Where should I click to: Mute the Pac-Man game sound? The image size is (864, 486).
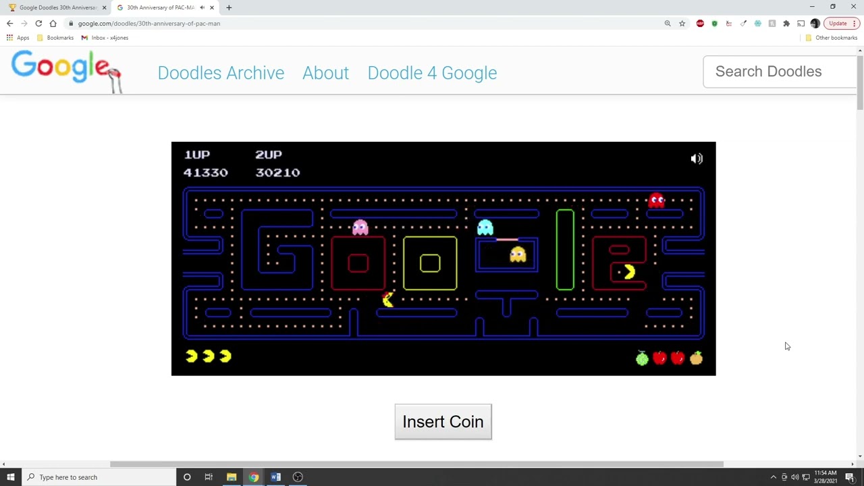click(697, 159)
